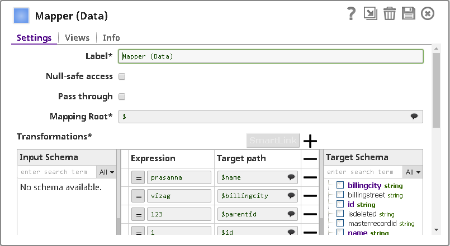Open the help question mark icon
This screenshot has width=450, height=246.
[351, 13]
